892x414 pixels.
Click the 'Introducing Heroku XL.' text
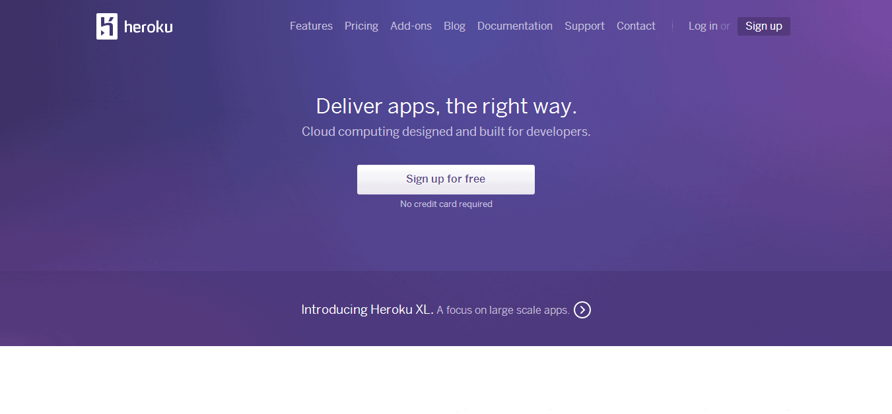point(367,310)
